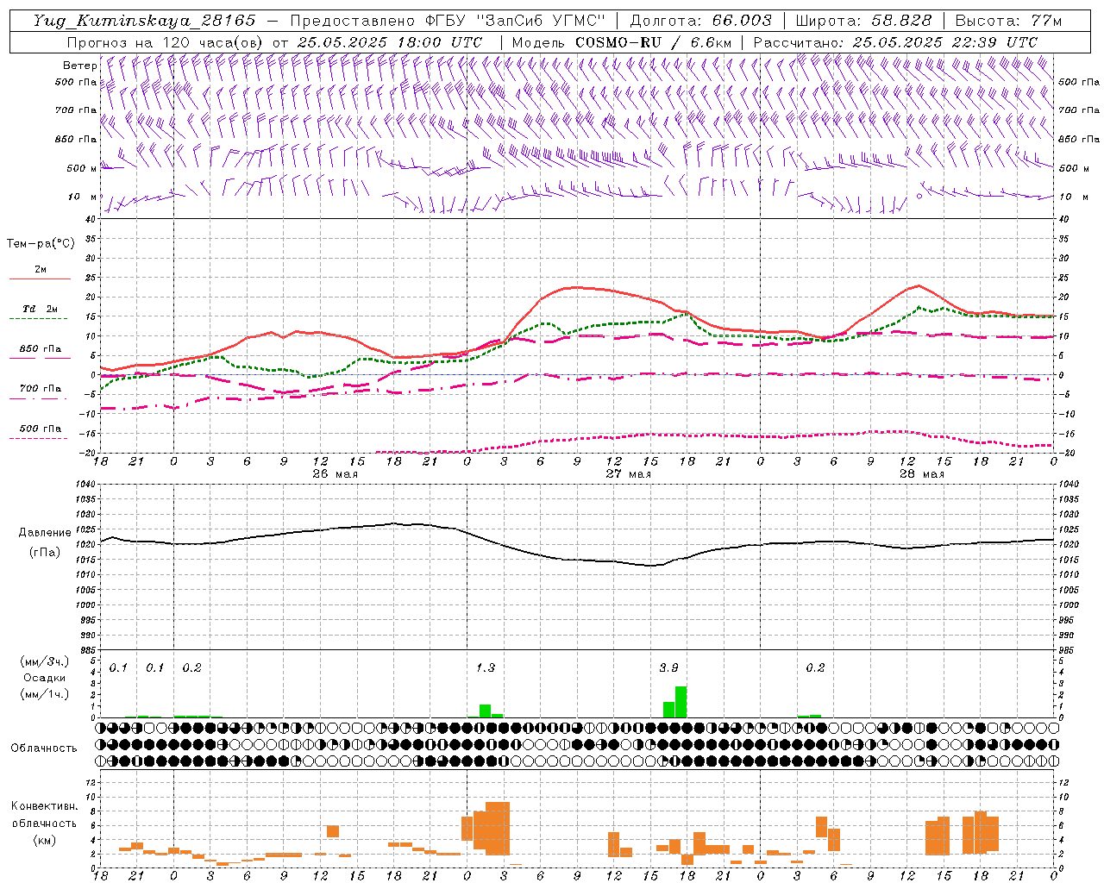Viewport: 1104px width, 883px height.
Task: Click the red line sample under 2м legend
Action: pyautogui.click(x=40, y=279)
